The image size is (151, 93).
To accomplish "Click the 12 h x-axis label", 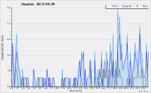I will click(80, 88).
